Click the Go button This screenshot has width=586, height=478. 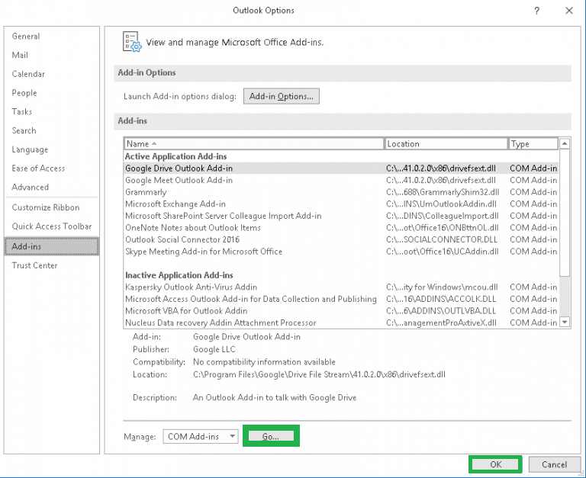point(271,436)
